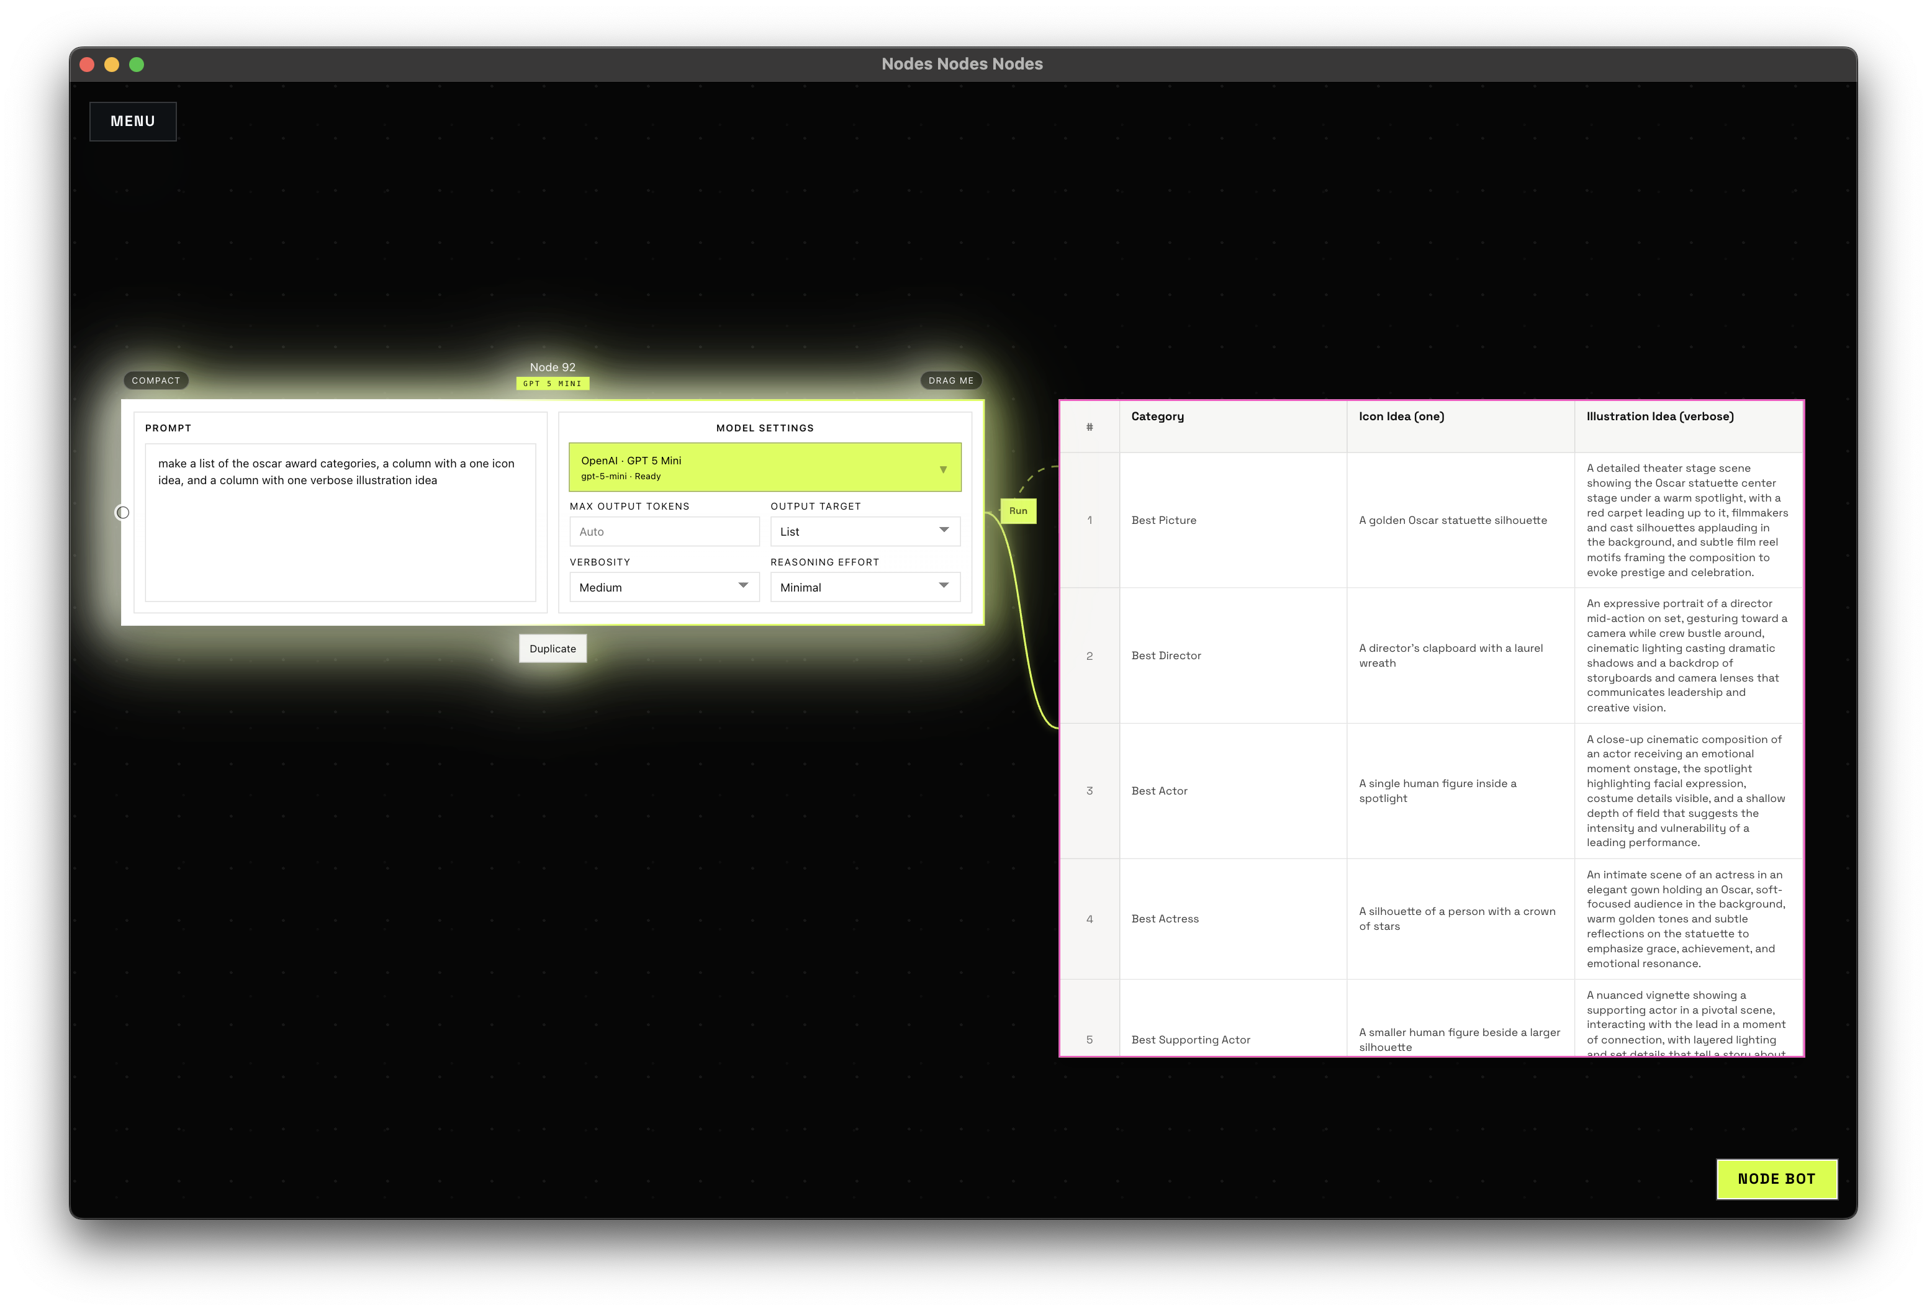Screen dimensions: 1927x1311
Task: Open the OpenAI GPT 5 Mini selector
Action: (764, 467)
